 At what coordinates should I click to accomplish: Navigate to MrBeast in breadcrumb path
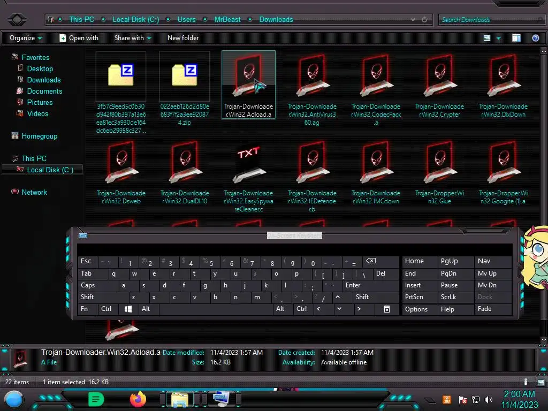pos(227,20)
